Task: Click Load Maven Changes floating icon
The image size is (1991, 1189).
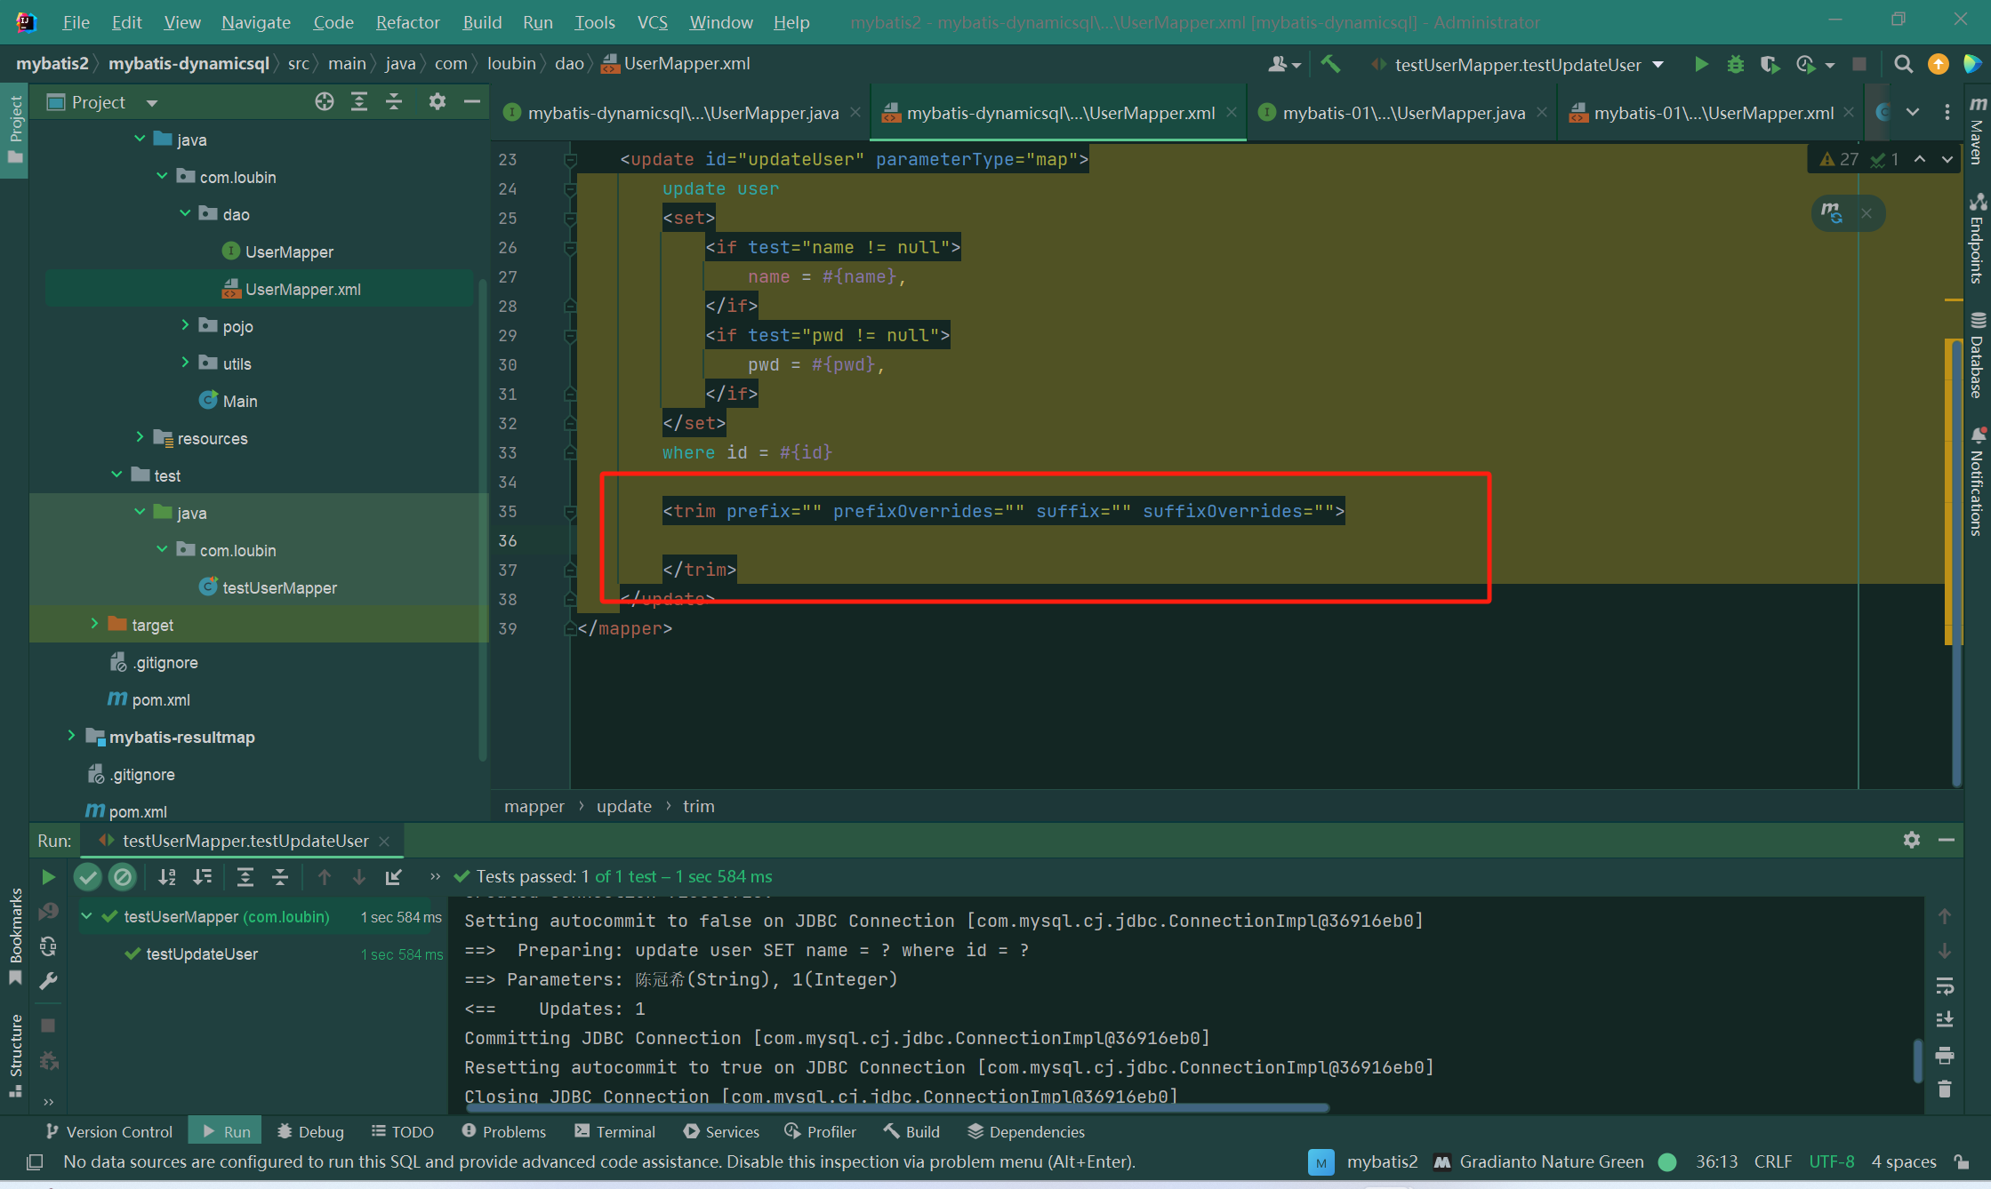Action: click(x=1831, y=212)
